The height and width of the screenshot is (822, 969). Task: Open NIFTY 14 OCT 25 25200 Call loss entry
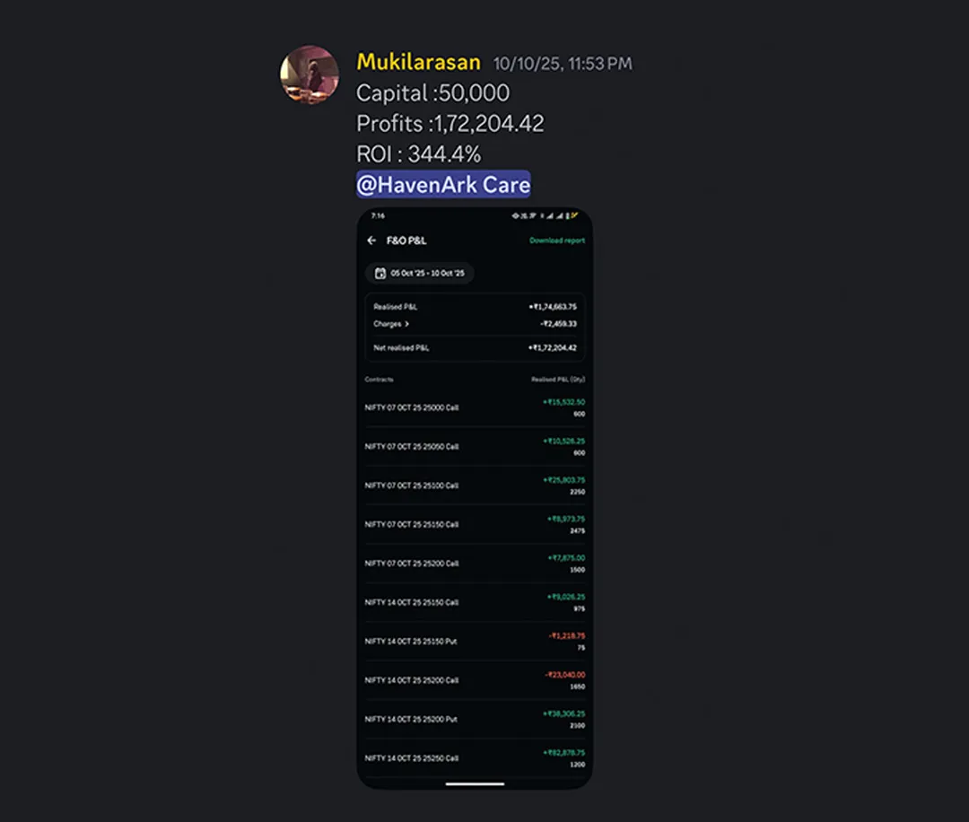click(475, 680)
